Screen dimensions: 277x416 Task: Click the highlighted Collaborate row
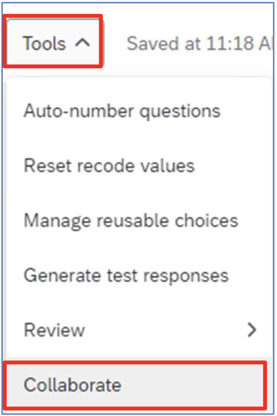[135, 385]
